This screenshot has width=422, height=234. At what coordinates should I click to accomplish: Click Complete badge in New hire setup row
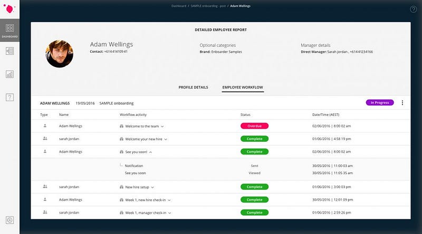tap(254, 187)
